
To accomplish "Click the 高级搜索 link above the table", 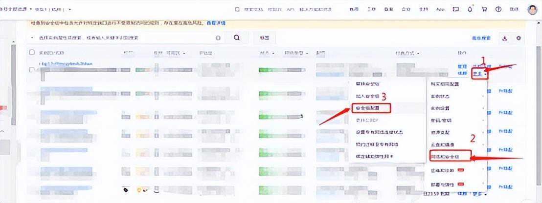I will pyautogui.click(x=480, y=38).
